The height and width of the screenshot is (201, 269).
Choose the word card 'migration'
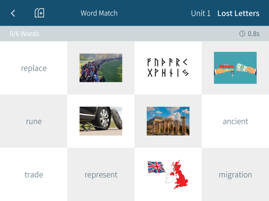click(x=235, y=174)
